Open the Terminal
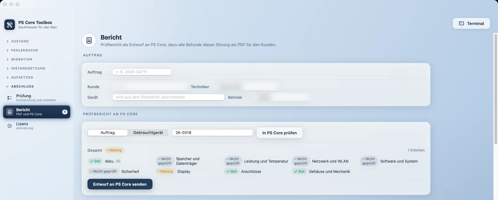 coord(471,23)
